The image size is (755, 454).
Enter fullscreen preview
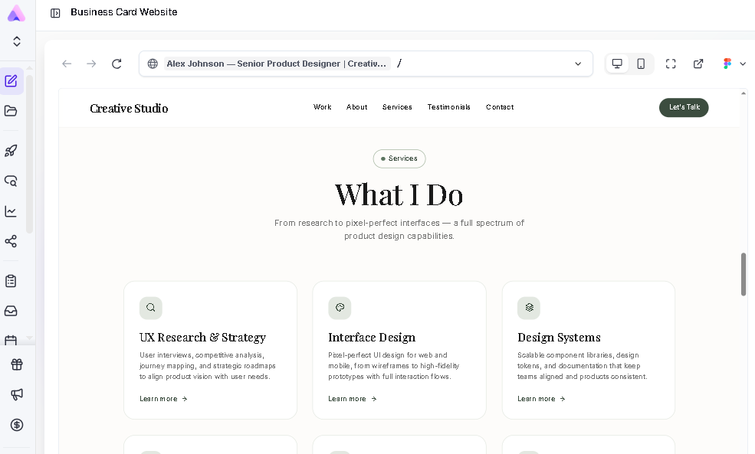(671, 64)
